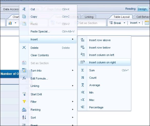Image resolution: width=150 pixels, height=126 pixels.
Task: Choose Cut from the context menu
Action: click(x=48, y=9)
